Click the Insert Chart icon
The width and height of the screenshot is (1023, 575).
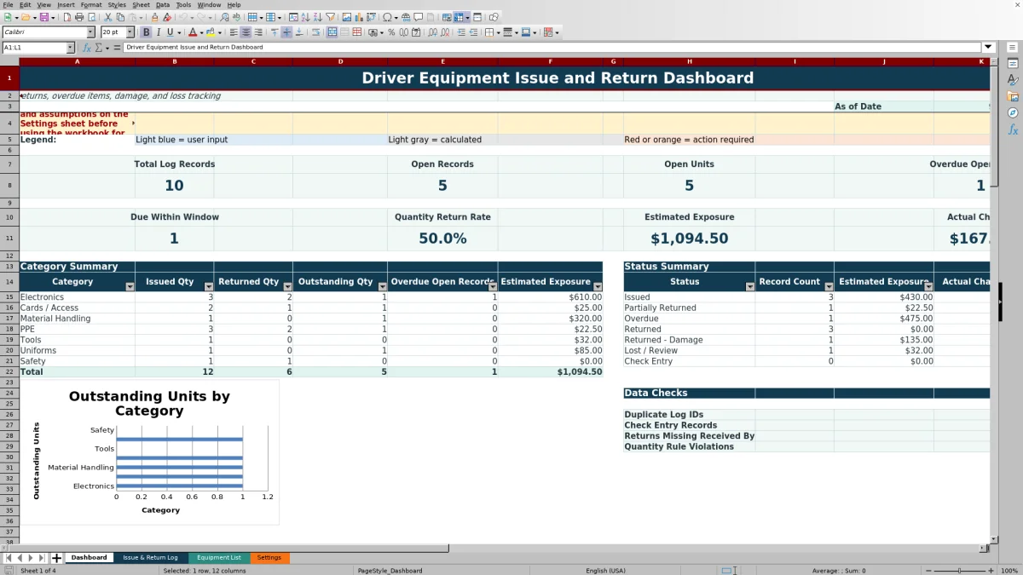[359, 17]
